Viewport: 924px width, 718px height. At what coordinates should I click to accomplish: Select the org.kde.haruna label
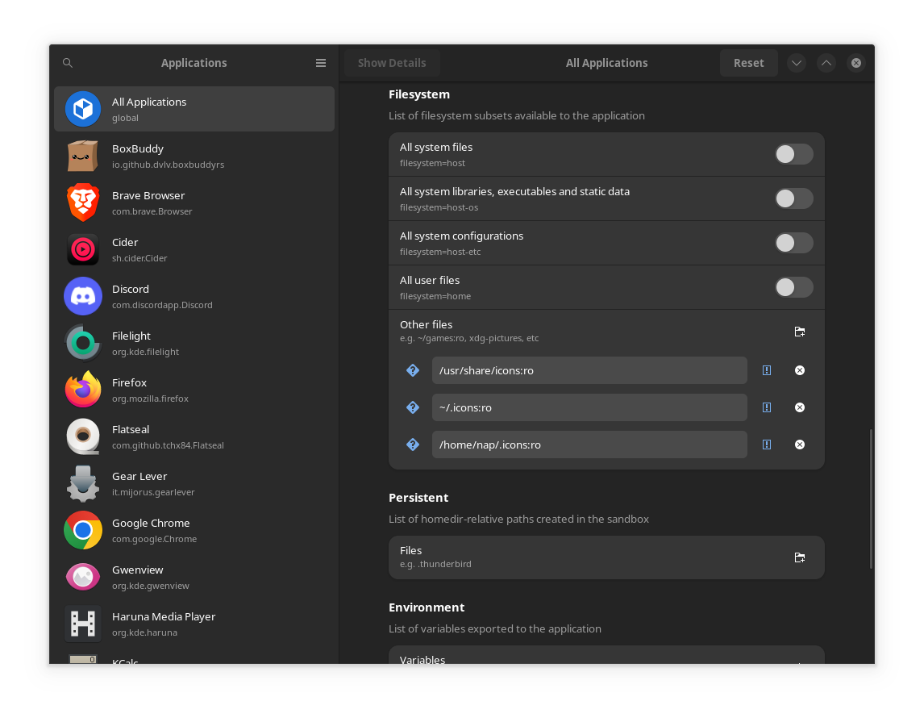[144, 632]
